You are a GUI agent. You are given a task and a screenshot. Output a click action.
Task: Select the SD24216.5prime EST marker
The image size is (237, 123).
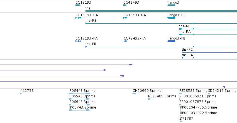click(209, 94)
